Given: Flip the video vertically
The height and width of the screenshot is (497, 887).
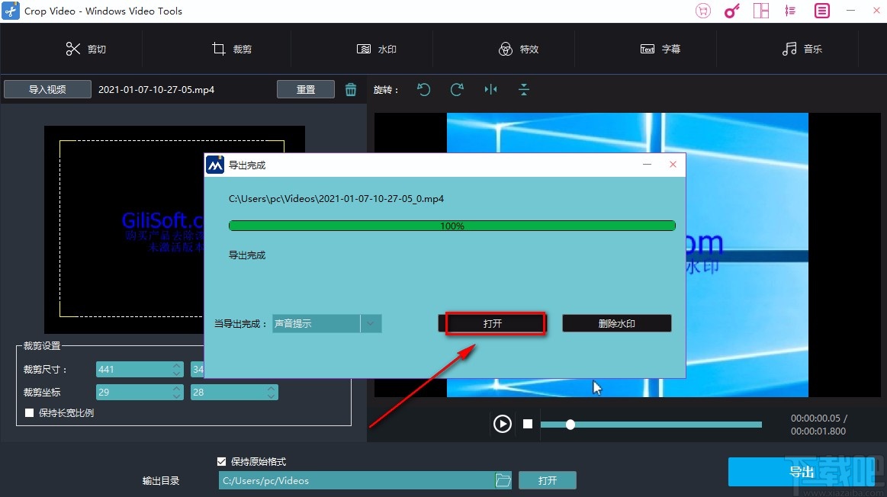Looking at the screenshot, I should tap(524, 89).
